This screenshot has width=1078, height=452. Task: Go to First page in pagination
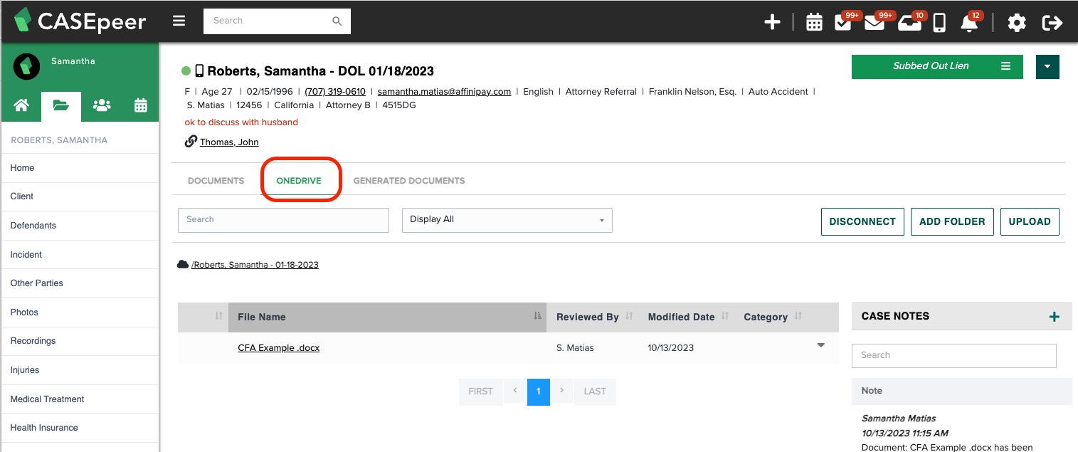click(x=480, y=391)
